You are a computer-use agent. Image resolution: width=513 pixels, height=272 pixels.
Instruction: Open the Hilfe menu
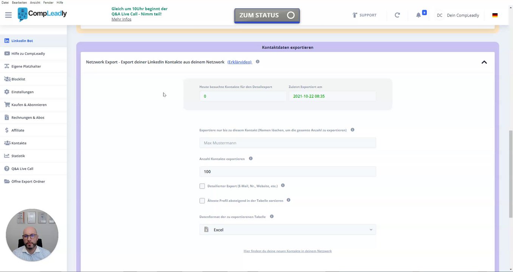click(x=60, y=2)
